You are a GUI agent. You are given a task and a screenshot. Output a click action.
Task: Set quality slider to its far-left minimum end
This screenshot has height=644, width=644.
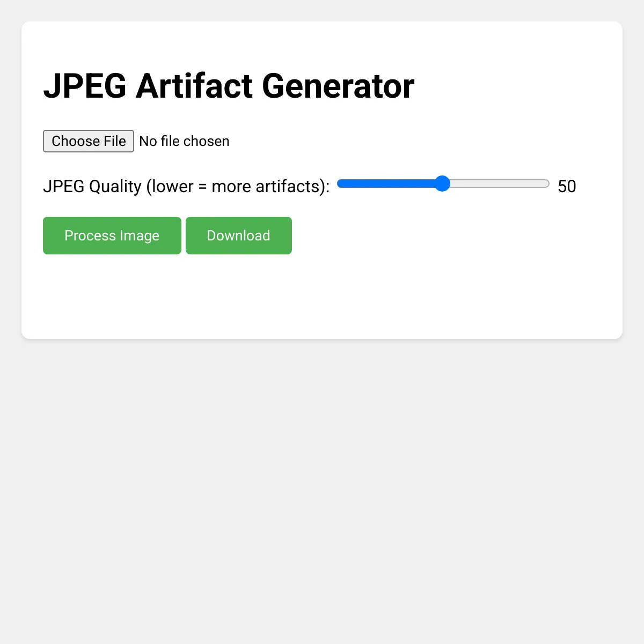[x=339, y=184]
